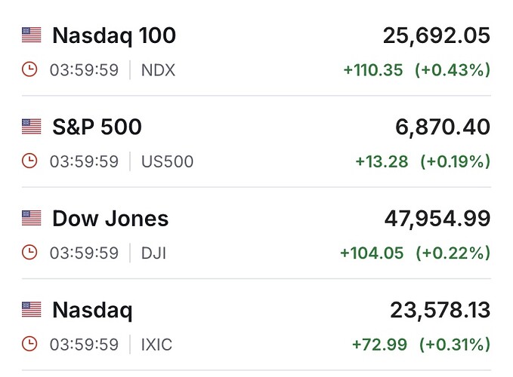This screenshot has width=513, height=377.
Task: Click the clock icon next to IXIC time
Action: pos(29,345)
